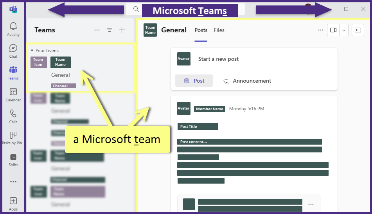Click the Member Name on post
The width and height of the screenshot is (372, 214).
click(x=210, y=109)
